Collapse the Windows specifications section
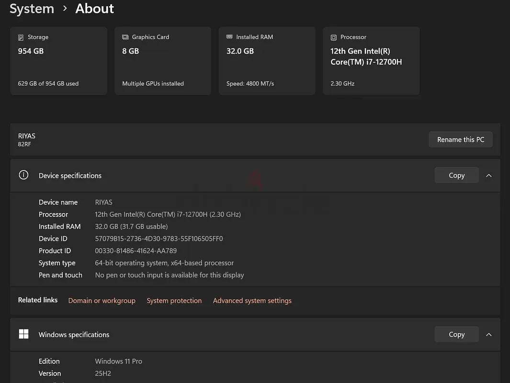510x383 pixels. click(x=488, y=335)
